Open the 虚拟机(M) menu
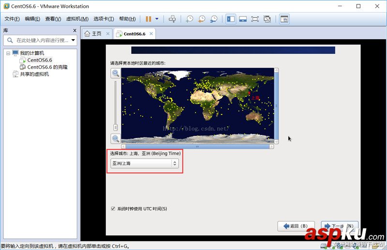387x250 pixels. point(77,19)
